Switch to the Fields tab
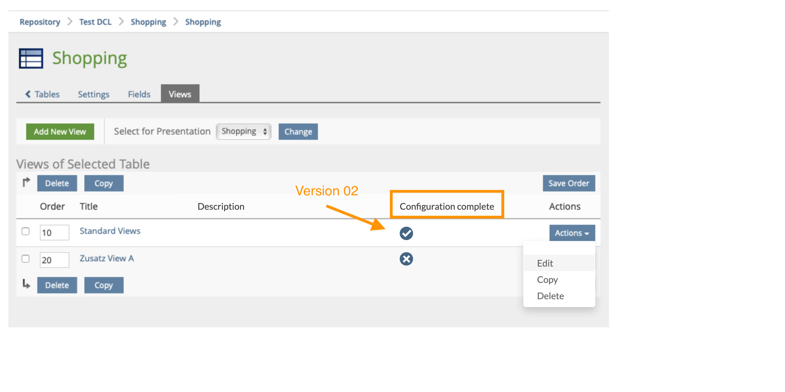Screen dimensions: 785x392 coord(139,94)
